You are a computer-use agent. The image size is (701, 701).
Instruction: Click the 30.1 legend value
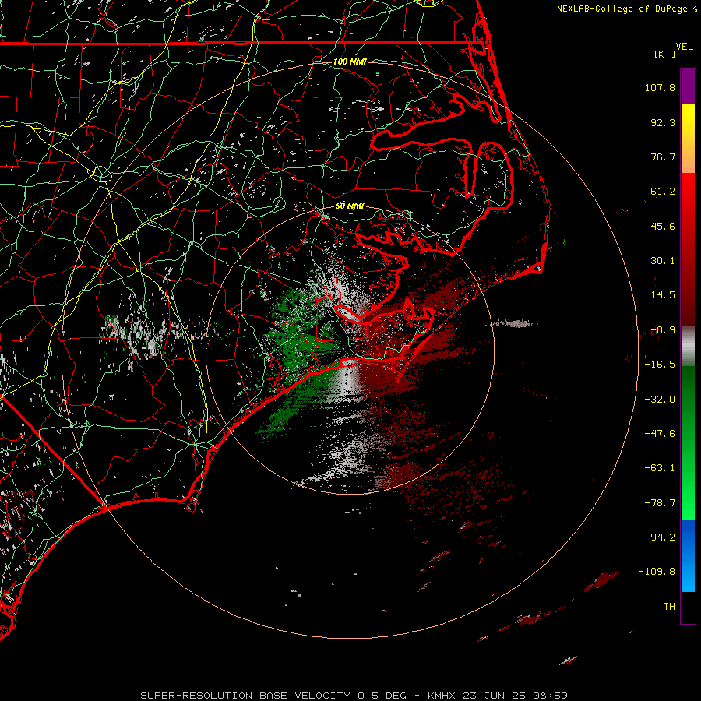coord(663,261)
